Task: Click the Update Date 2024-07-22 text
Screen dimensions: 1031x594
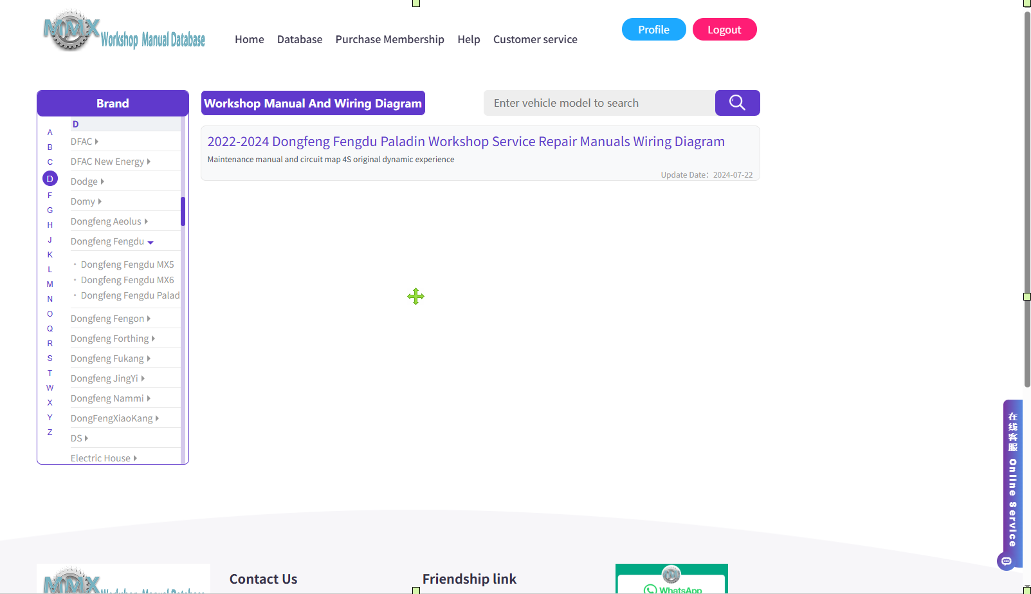Action: pyautogui.click(x=706, y=175)
